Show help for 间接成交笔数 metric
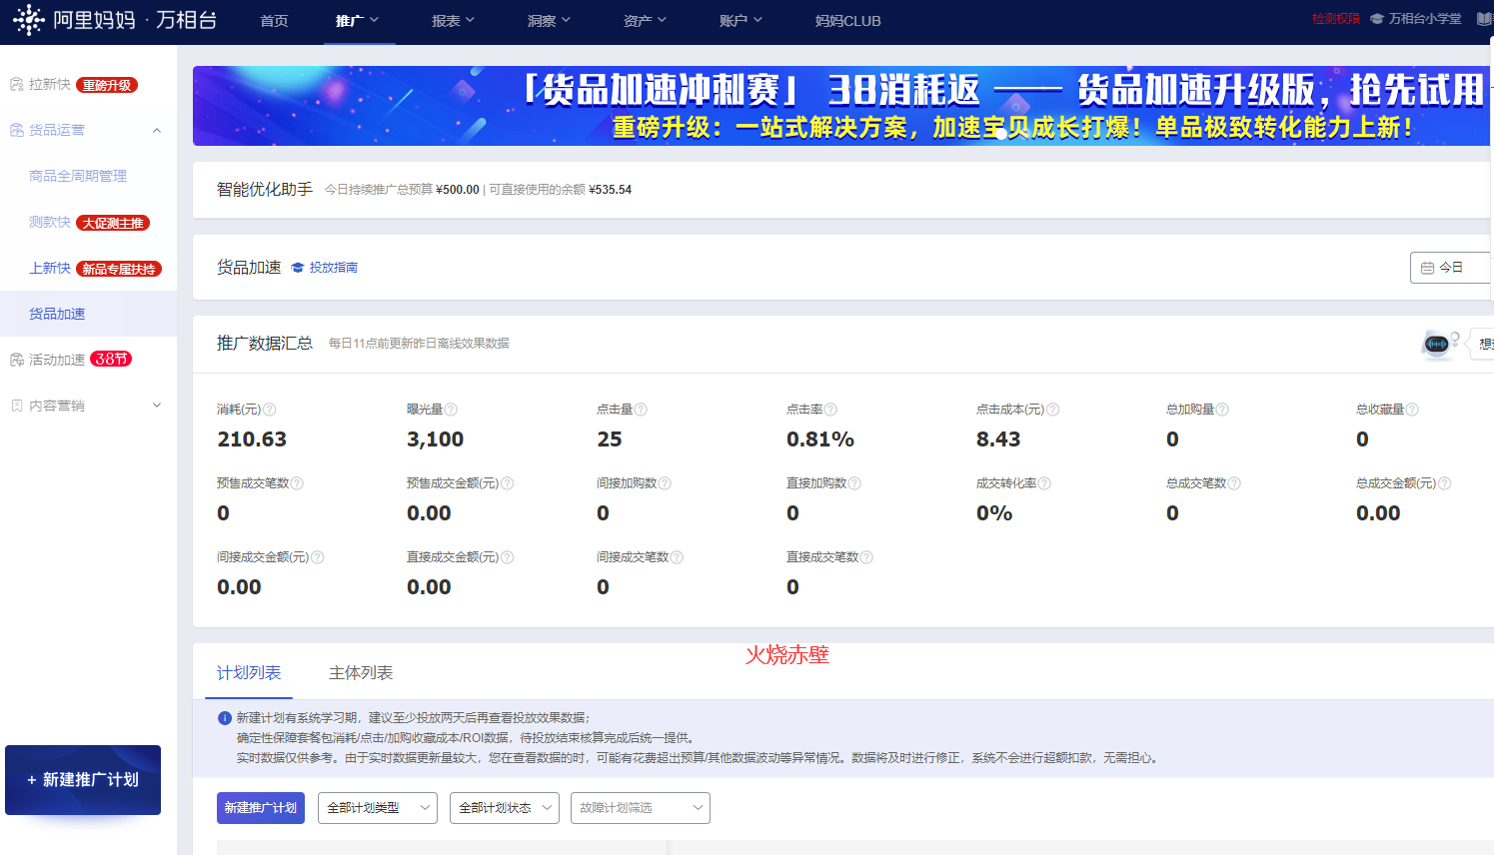The height and width of the screenshot is (855, 1494). (x=677, y=557)
